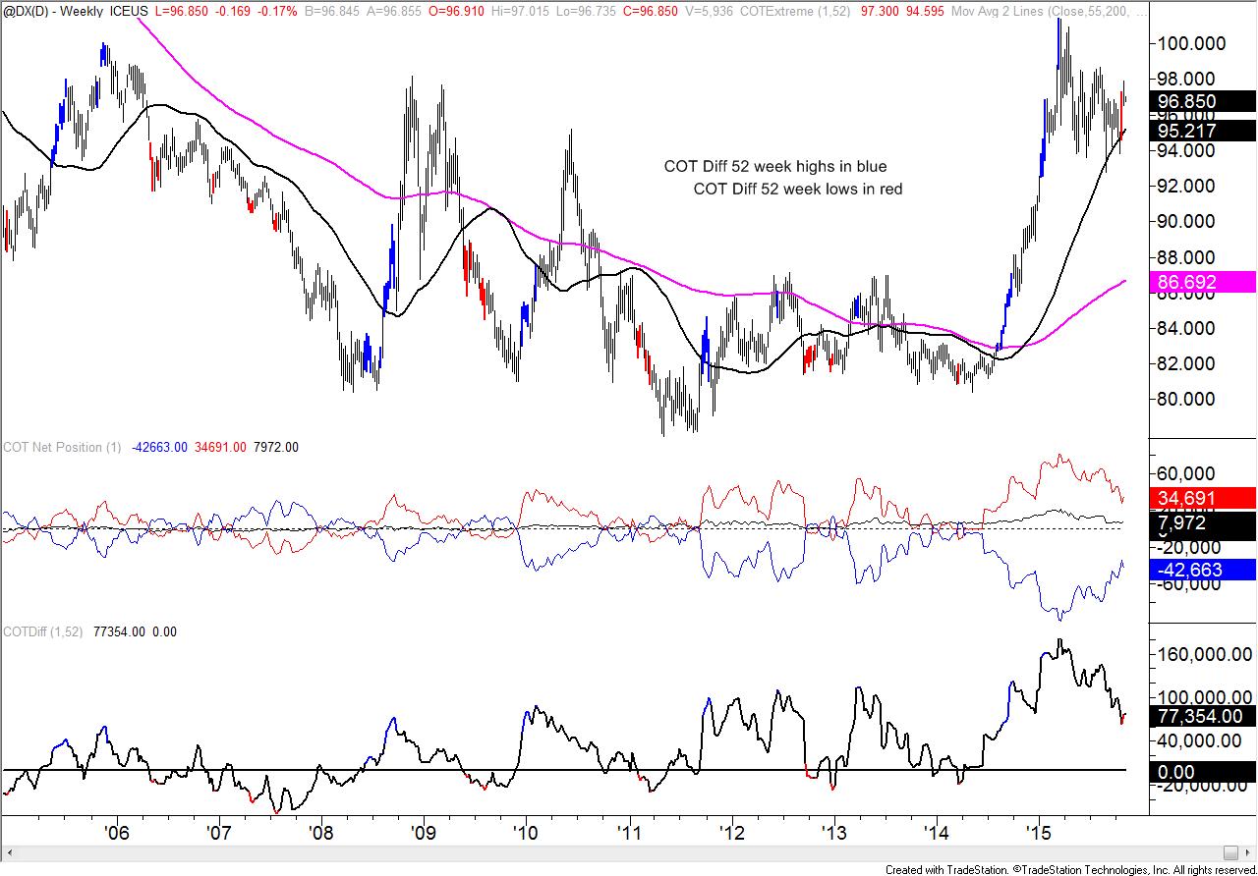Select the 'COT Net Position (1)' study label
This screenshot has height=876, width=1258.
point(62,447)
